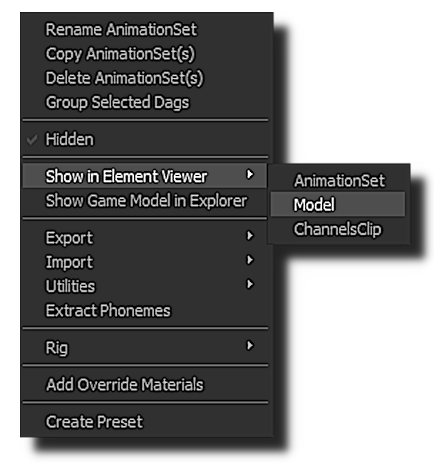Choose ChannelsClip from the submenu
Viewport: 434px width, 463px height.
pyautogui.click(x=338, y=230)
